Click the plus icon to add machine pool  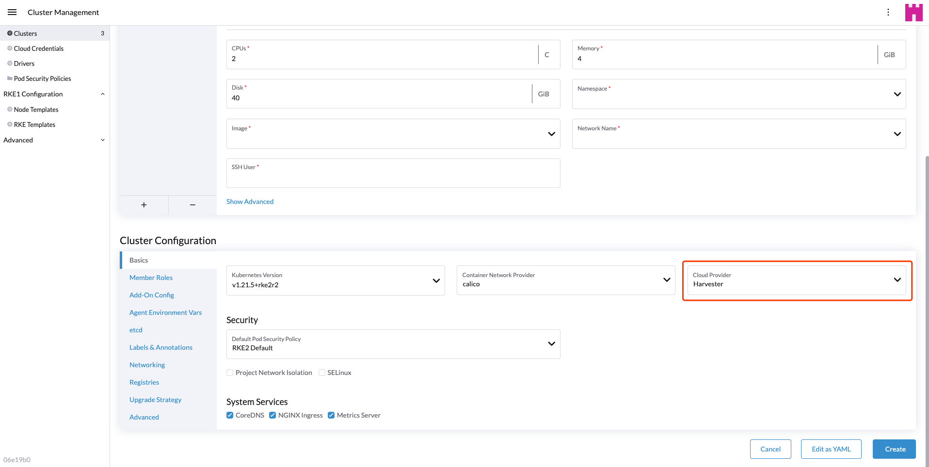144,205
